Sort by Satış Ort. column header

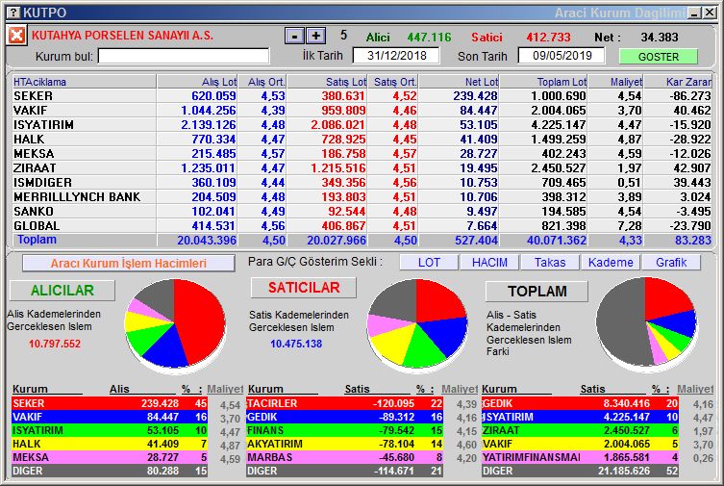pyautogui.click(x=393, y=82)
